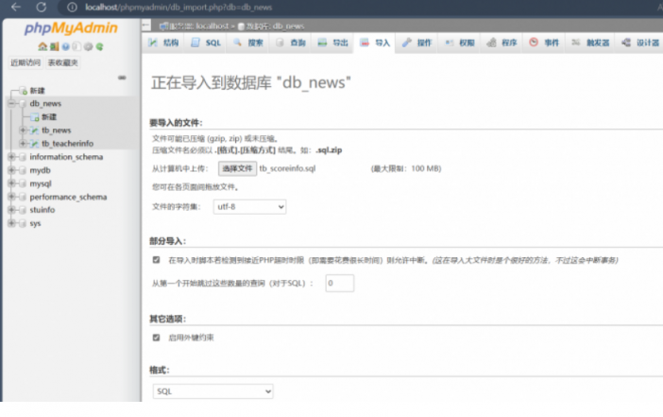Open the 权限 privileges tab
Image resolution: width=663 pixels, height=417 pixels.
coord(460,43)
